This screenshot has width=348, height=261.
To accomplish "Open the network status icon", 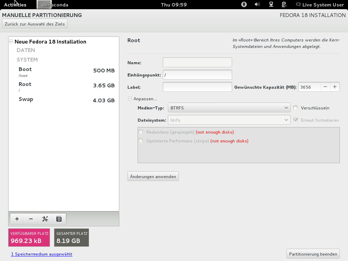I will tap(271, 4).
